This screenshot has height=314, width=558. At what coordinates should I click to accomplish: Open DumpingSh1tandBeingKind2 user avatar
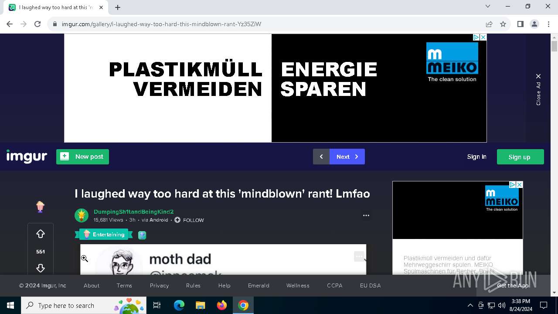pyautogui.click(x=82, y=215)
